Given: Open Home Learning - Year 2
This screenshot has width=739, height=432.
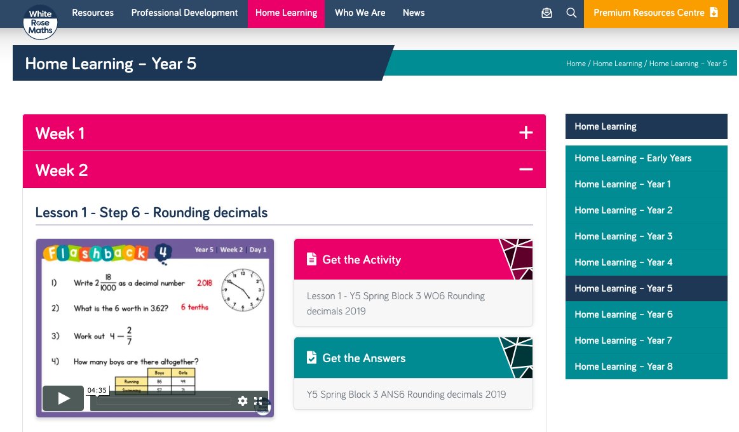Looking at the screenshot, I should (x=646, y=210).
